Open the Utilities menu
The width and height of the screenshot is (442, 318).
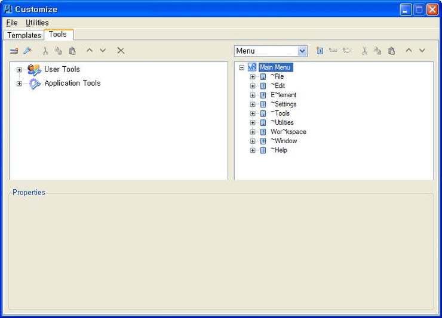(x=37, y=23)
